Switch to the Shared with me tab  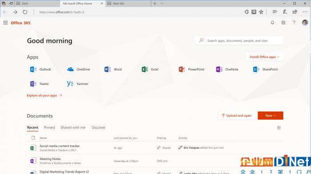point(73,128)
